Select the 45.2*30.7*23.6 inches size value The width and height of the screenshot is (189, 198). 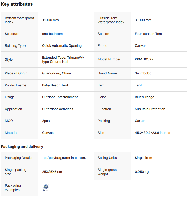tap(152, 133)
